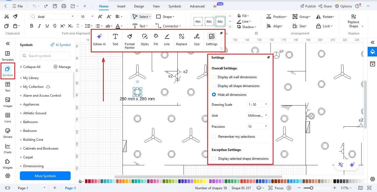
Task: Click the Italic formatting icon
Action: 39,26
